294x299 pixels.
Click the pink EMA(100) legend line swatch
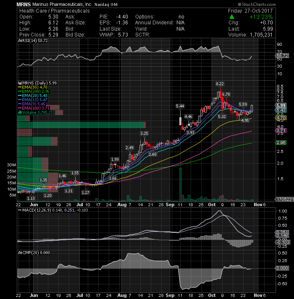(x=20, y=108)
